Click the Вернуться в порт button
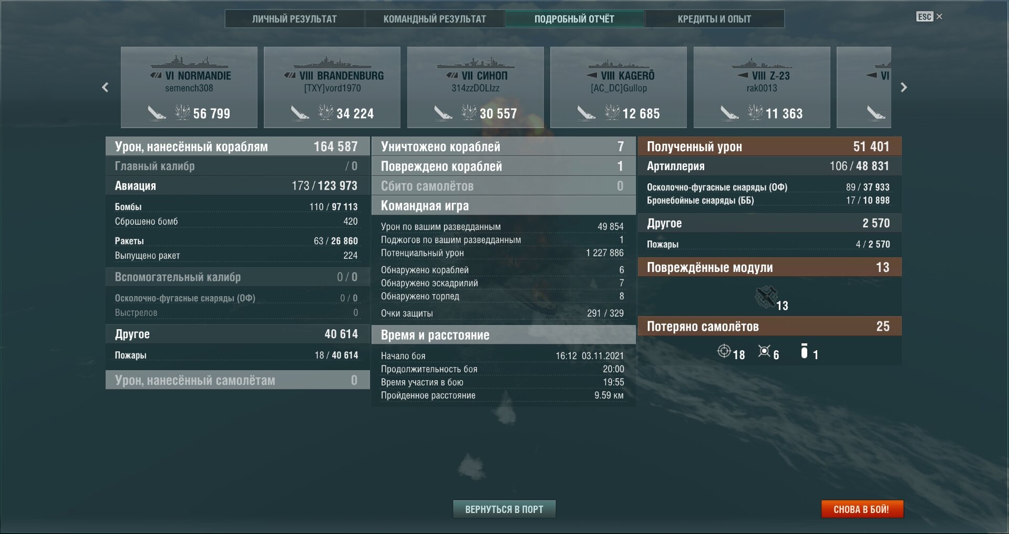Viewport: 1009px width, 534px height. [504, 509]
